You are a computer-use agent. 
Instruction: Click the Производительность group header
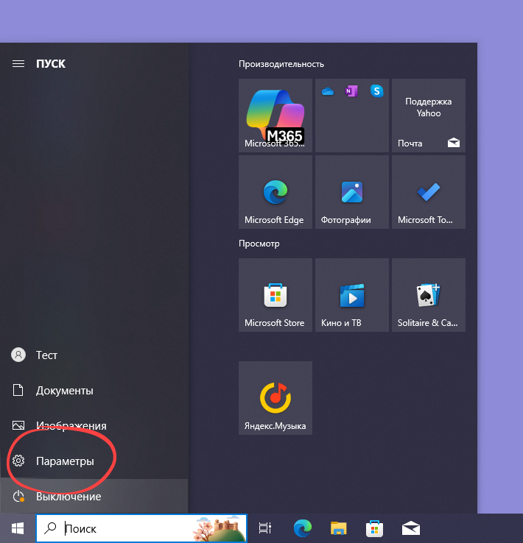(281, 64)
